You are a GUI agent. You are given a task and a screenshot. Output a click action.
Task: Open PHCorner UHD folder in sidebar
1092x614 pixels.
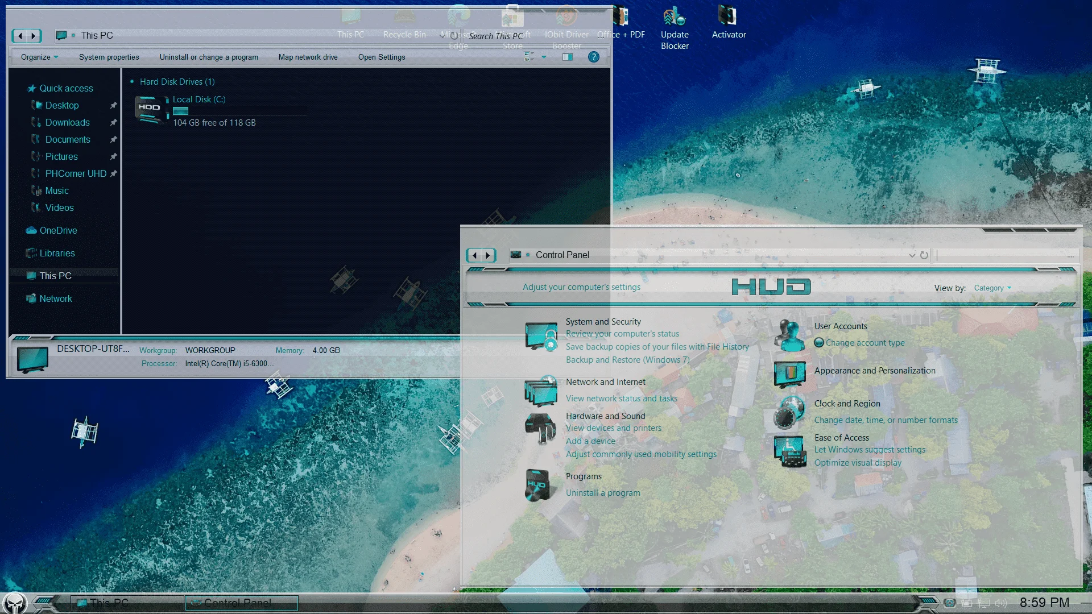tap(76, 173)
